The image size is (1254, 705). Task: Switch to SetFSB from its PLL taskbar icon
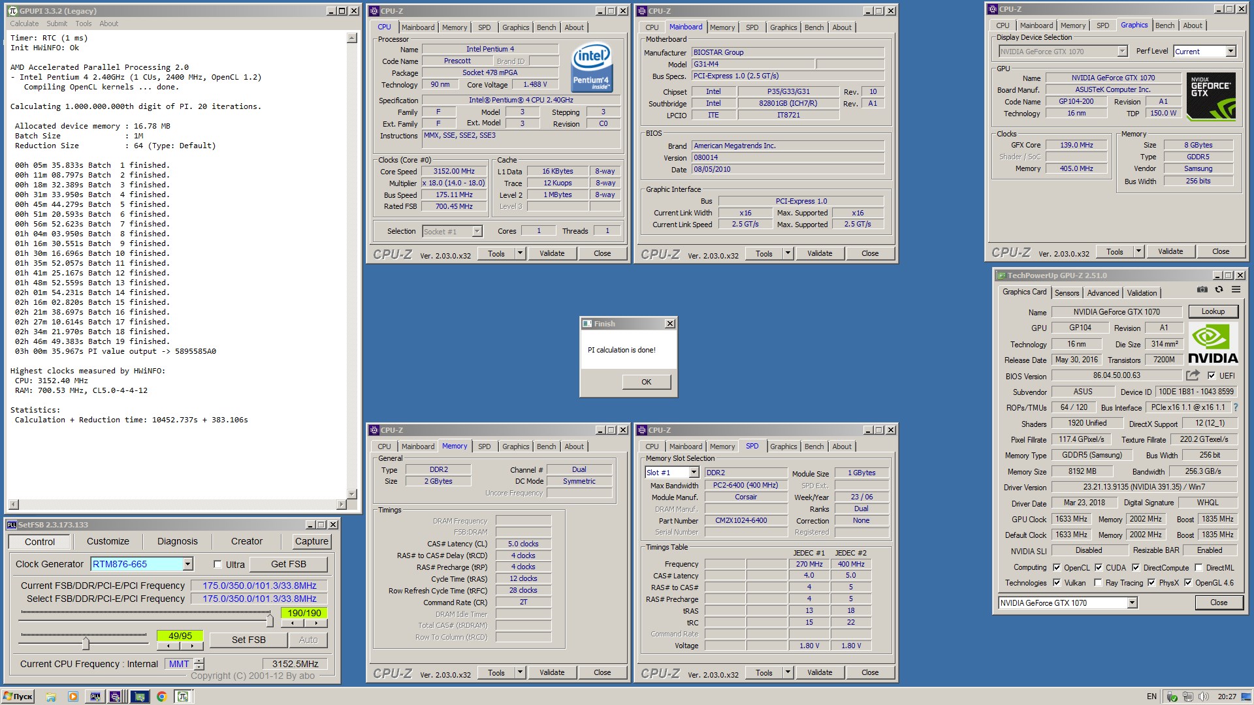[x=95, y=697]
